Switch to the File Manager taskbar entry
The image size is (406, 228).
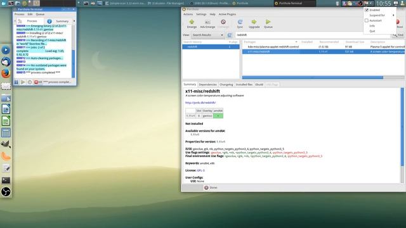(166, 3)
